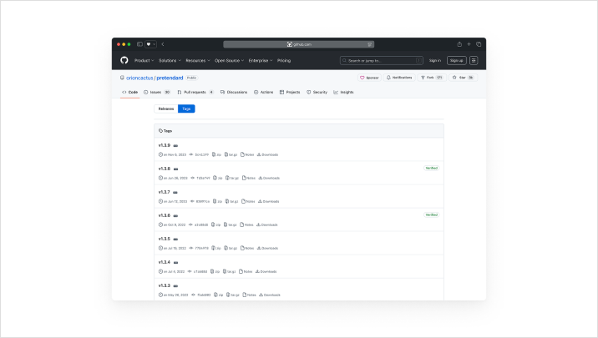Image resolution: width=598 pixels, height=338 pixels.
Task: Select the Tags view button
Action: (x=186, y=109)
